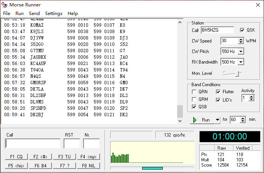This screenshot has height=173, width=264.
Task: Click the green Run play icon
Action: point(195,120)
